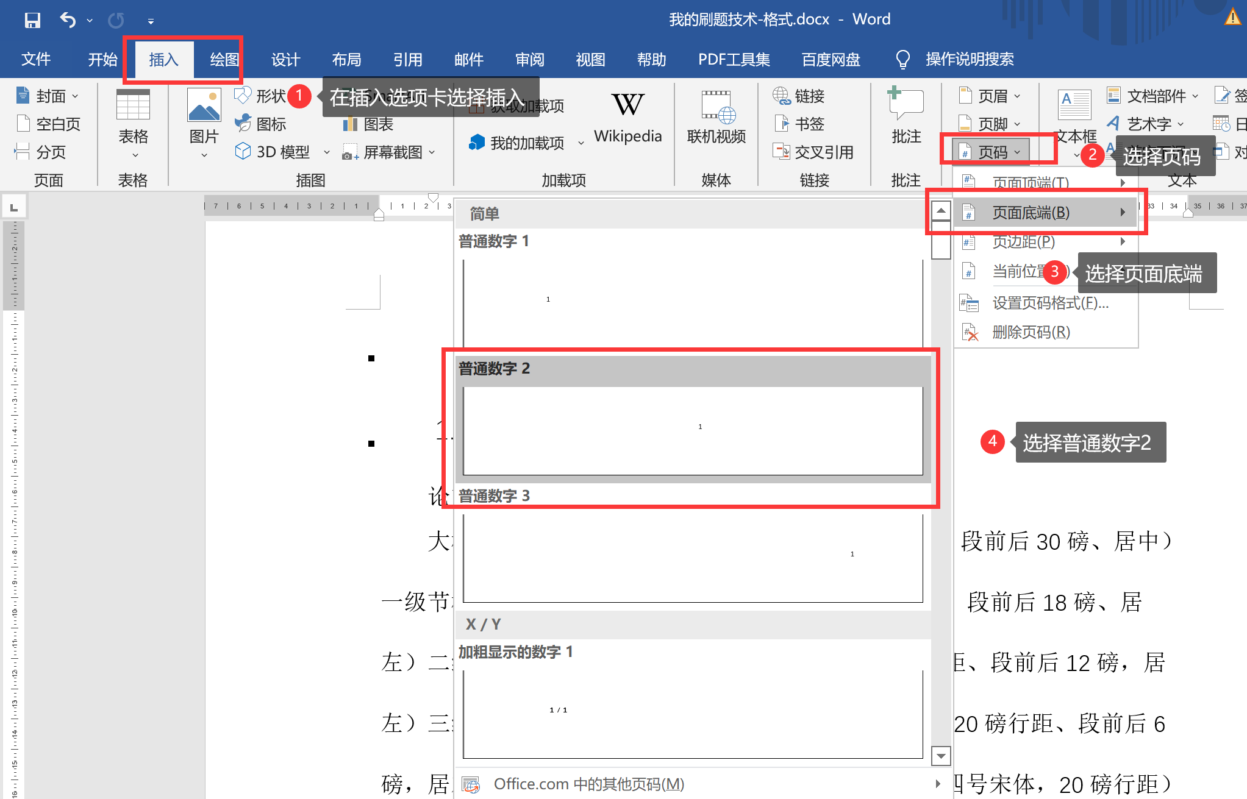Click the 图表 chart button
Viewport: 1247px width, 799px height.
pos(368,124)
